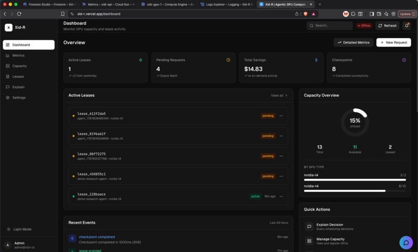Viewport: 418px width, 252px height.
Task: Click the nvidia-l4 usage bar
Action: 355,180
